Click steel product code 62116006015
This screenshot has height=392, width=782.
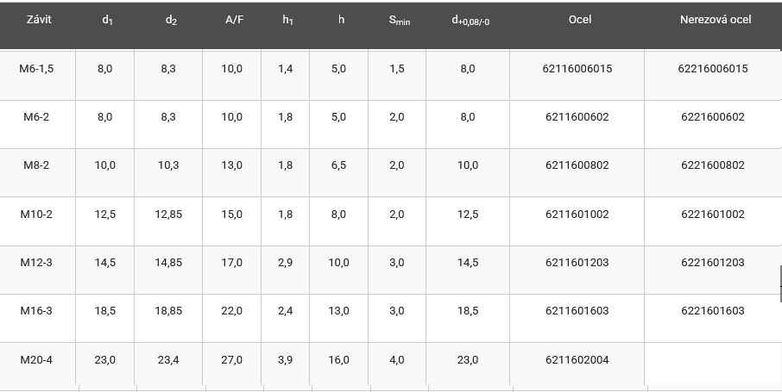[578, 69]
